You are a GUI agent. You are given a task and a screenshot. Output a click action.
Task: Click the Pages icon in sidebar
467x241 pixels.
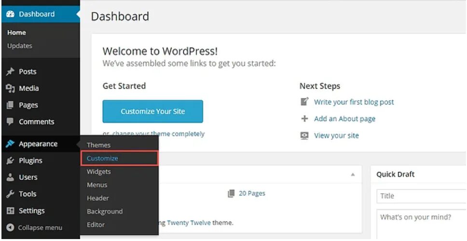(10, 106)
